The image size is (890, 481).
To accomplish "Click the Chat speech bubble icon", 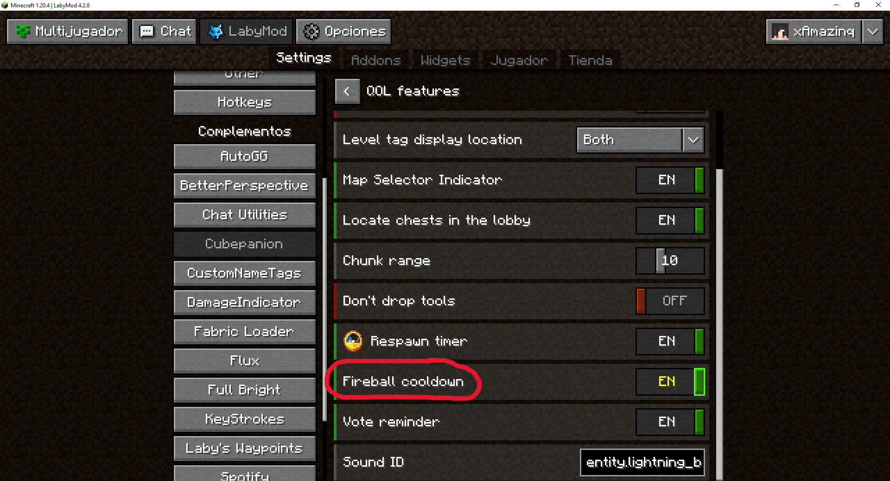I will (x=147, y=32).
